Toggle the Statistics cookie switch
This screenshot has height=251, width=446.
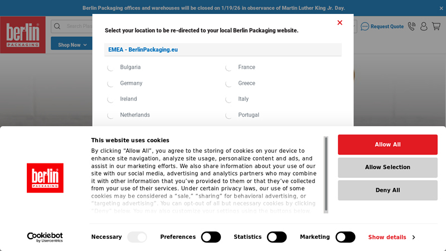pos(277,237)
